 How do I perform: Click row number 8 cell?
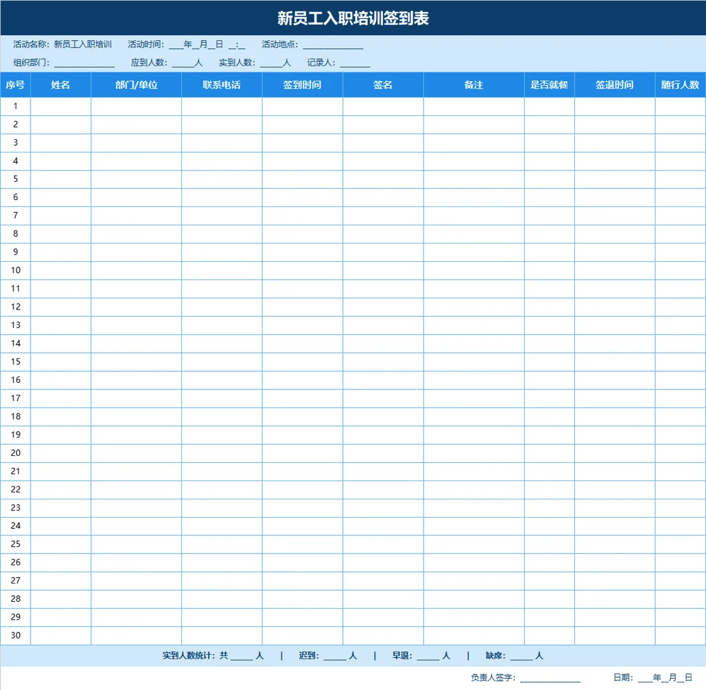point(15,234)
